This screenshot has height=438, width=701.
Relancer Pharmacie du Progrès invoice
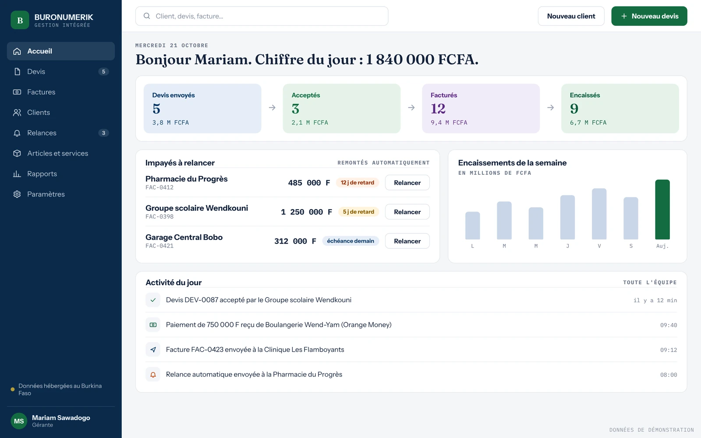tap(407, 183)
